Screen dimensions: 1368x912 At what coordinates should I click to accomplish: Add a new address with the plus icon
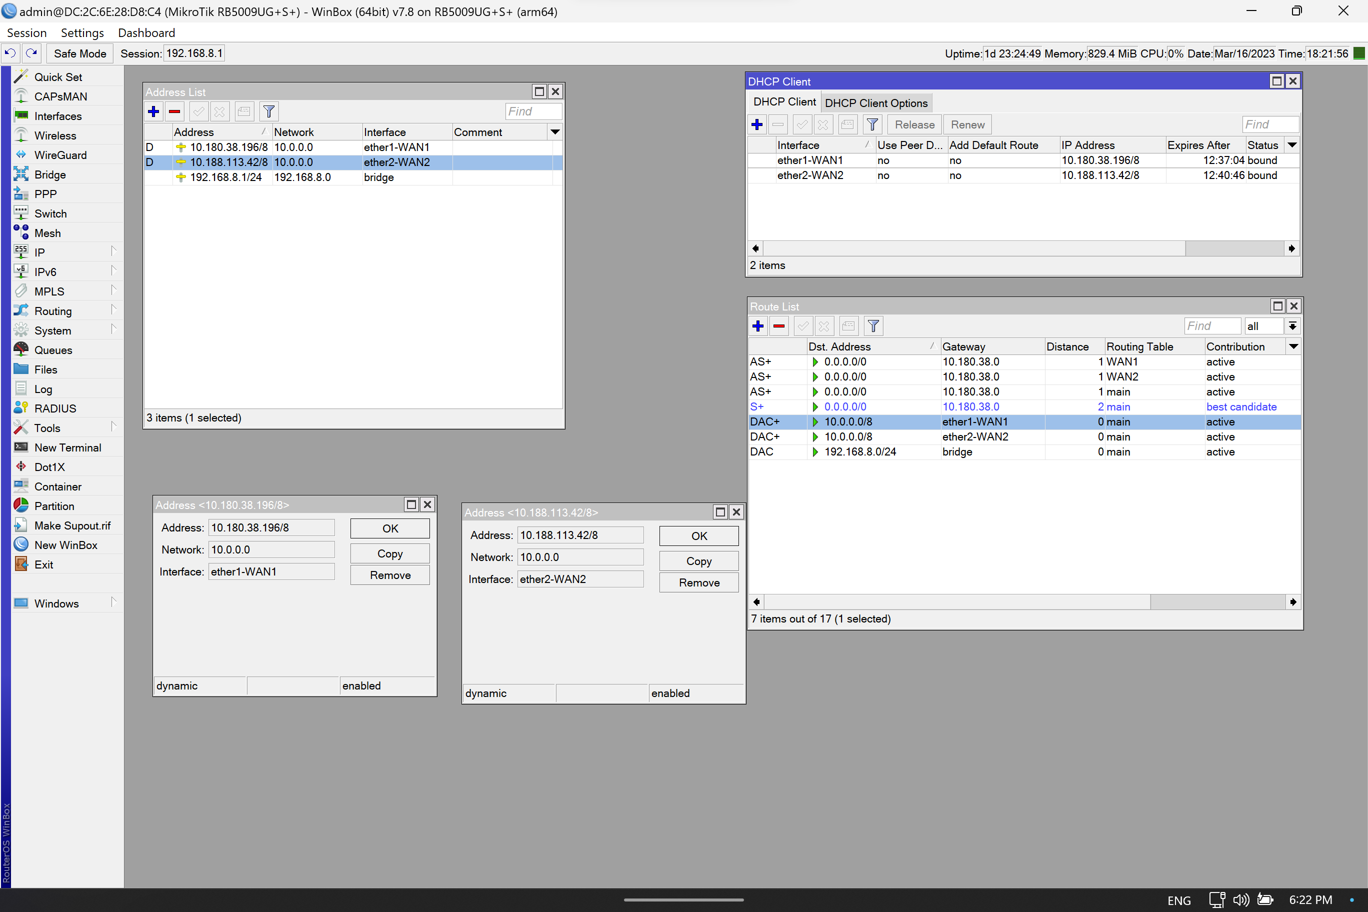tap(153, 111)
